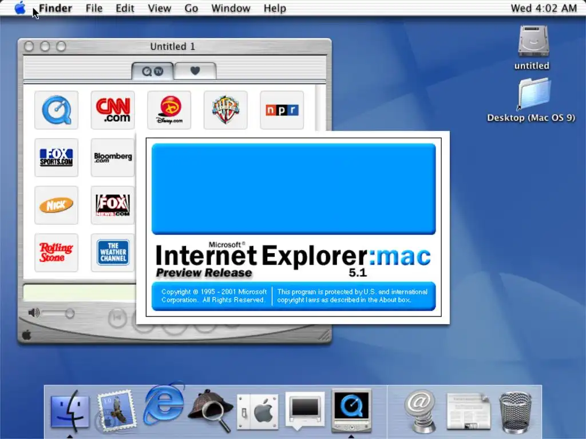Open the Rolling Stone channel
The height and width of the screenshot is (439, 586).
coord(57,253)
